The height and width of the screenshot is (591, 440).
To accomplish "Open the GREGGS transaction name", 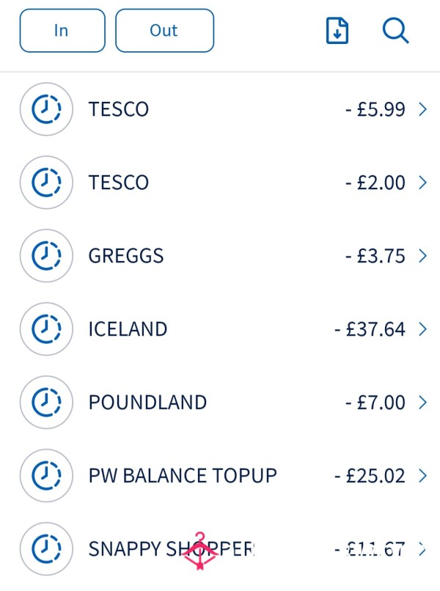I will (125, 256).
